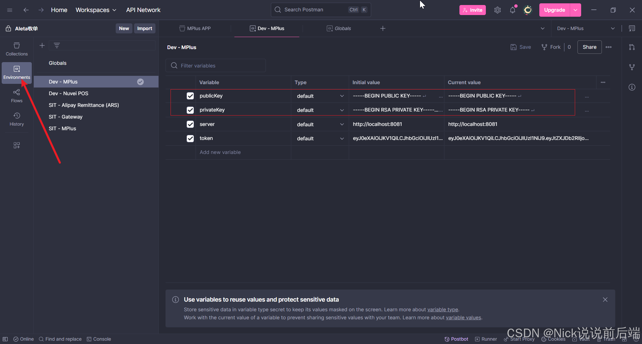Viewport: 642px width, 344px height.
Task: Open row options for privateKey variable
Action: point(587,111)
